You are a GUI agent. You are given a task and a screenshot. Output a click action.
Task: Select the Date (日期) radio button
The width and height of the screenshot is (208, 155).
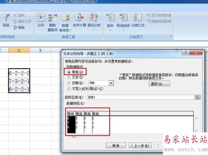(x=69, y=83)
